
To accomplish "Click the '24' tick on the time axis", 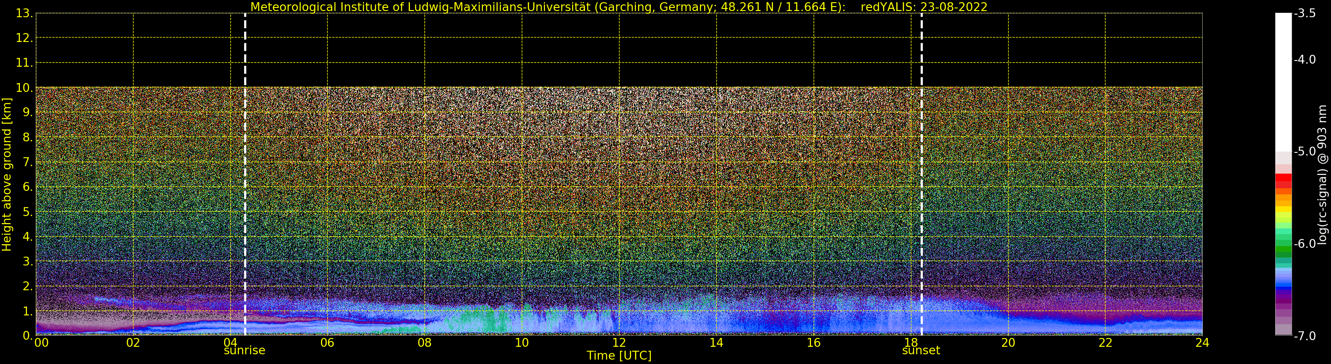I will (x=1202, y=343).
